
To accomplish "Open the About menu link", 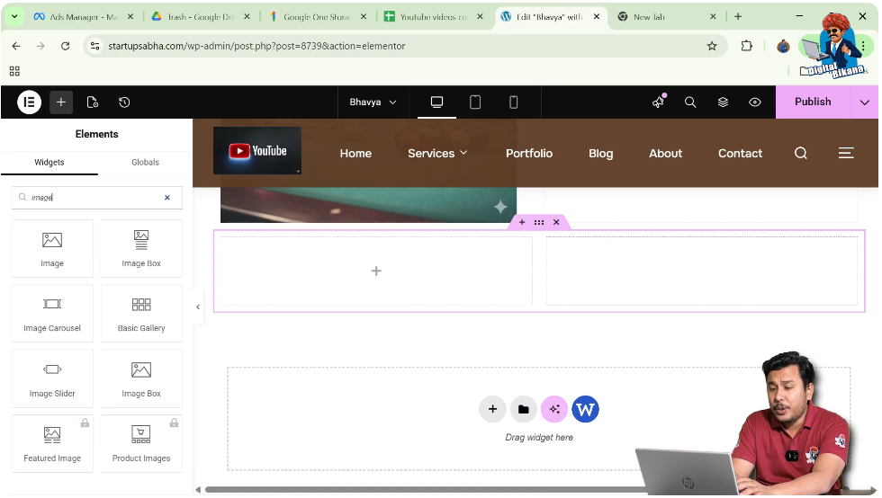I will [x=665, y=154].
